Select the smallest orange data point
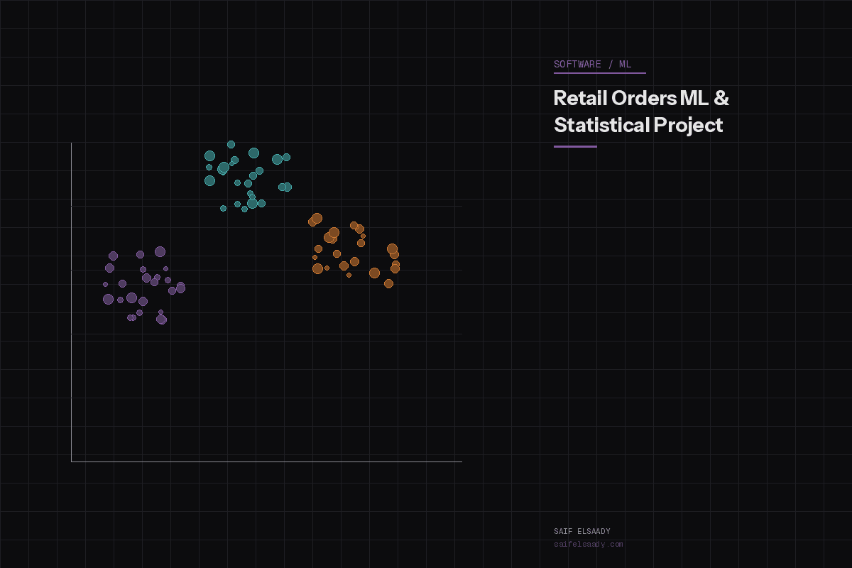Screen dimensions: 852x568 coord(315,257)
